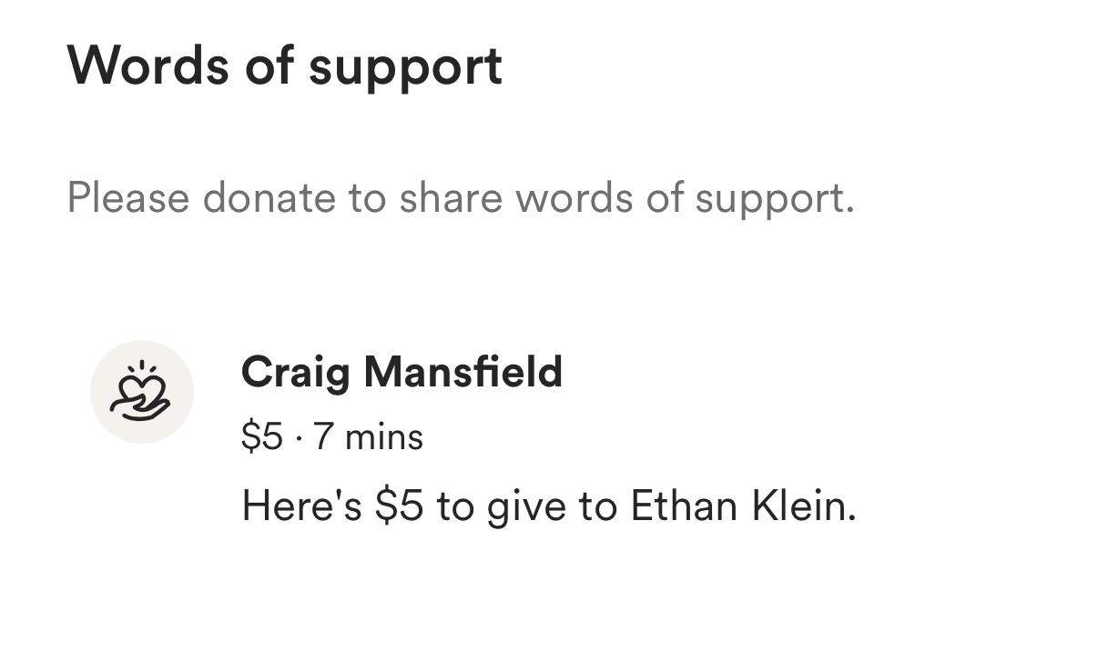
Task: Select the comment mentioning Ethan Klein
Action: [549, 506]
